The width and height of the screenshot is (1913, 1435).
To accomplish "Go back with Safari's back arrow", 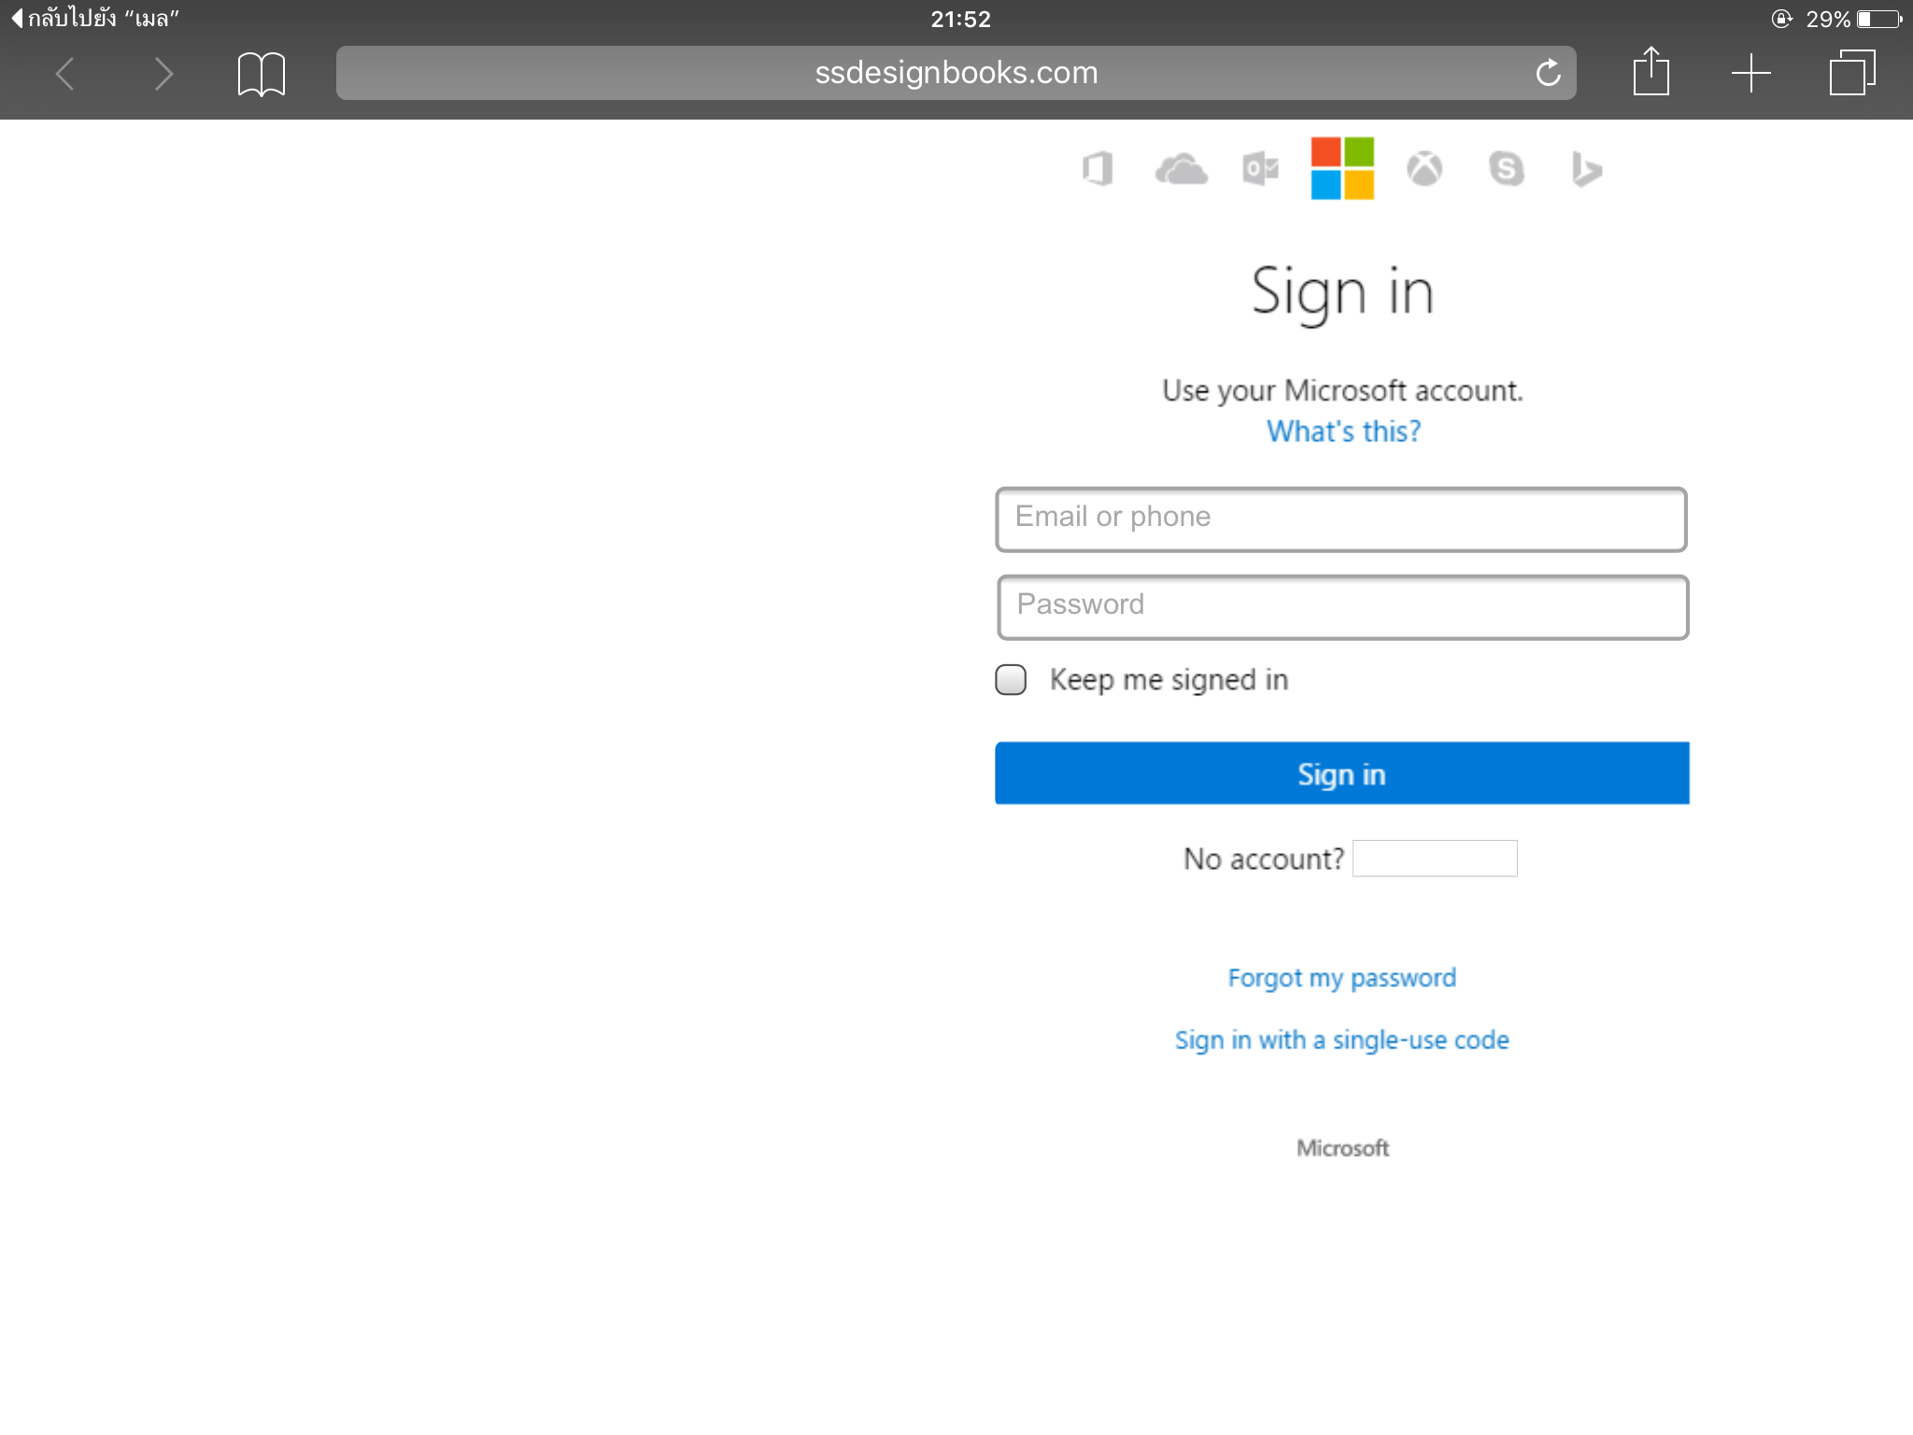I will point(64,74).
